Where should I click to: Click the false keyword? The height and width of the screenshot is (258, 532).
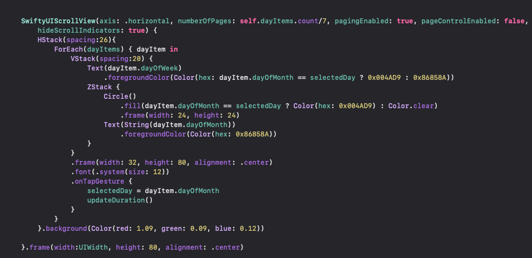[515, 21]
